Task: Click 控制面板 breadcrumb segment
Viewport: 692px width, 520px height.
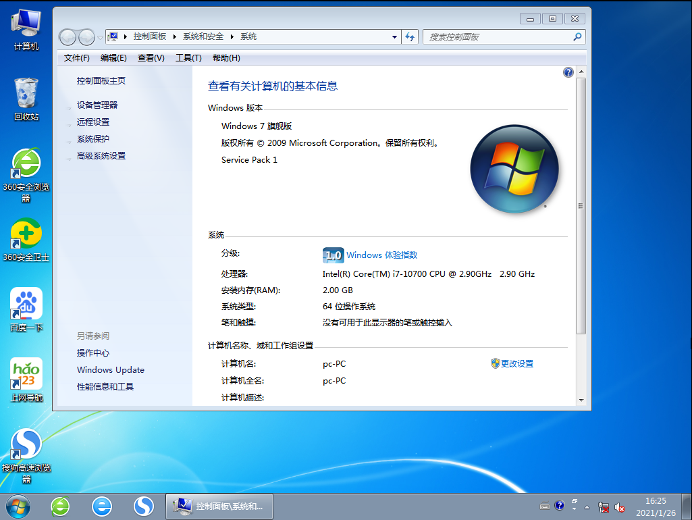Action: point(150,36)
